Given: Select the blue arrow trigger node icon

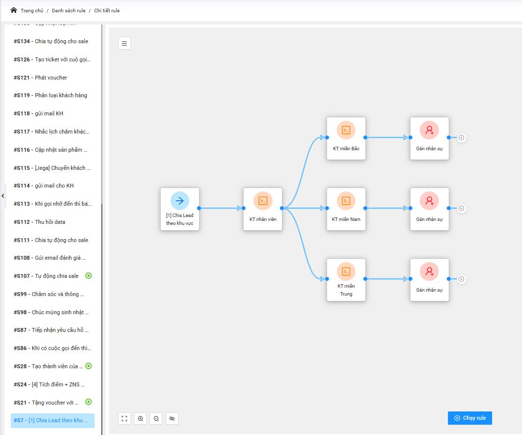Looking at the screenshot, I should click(x=180, y=200).
